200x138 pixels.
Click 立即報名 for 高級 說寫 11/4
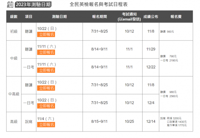coord(46,125)
